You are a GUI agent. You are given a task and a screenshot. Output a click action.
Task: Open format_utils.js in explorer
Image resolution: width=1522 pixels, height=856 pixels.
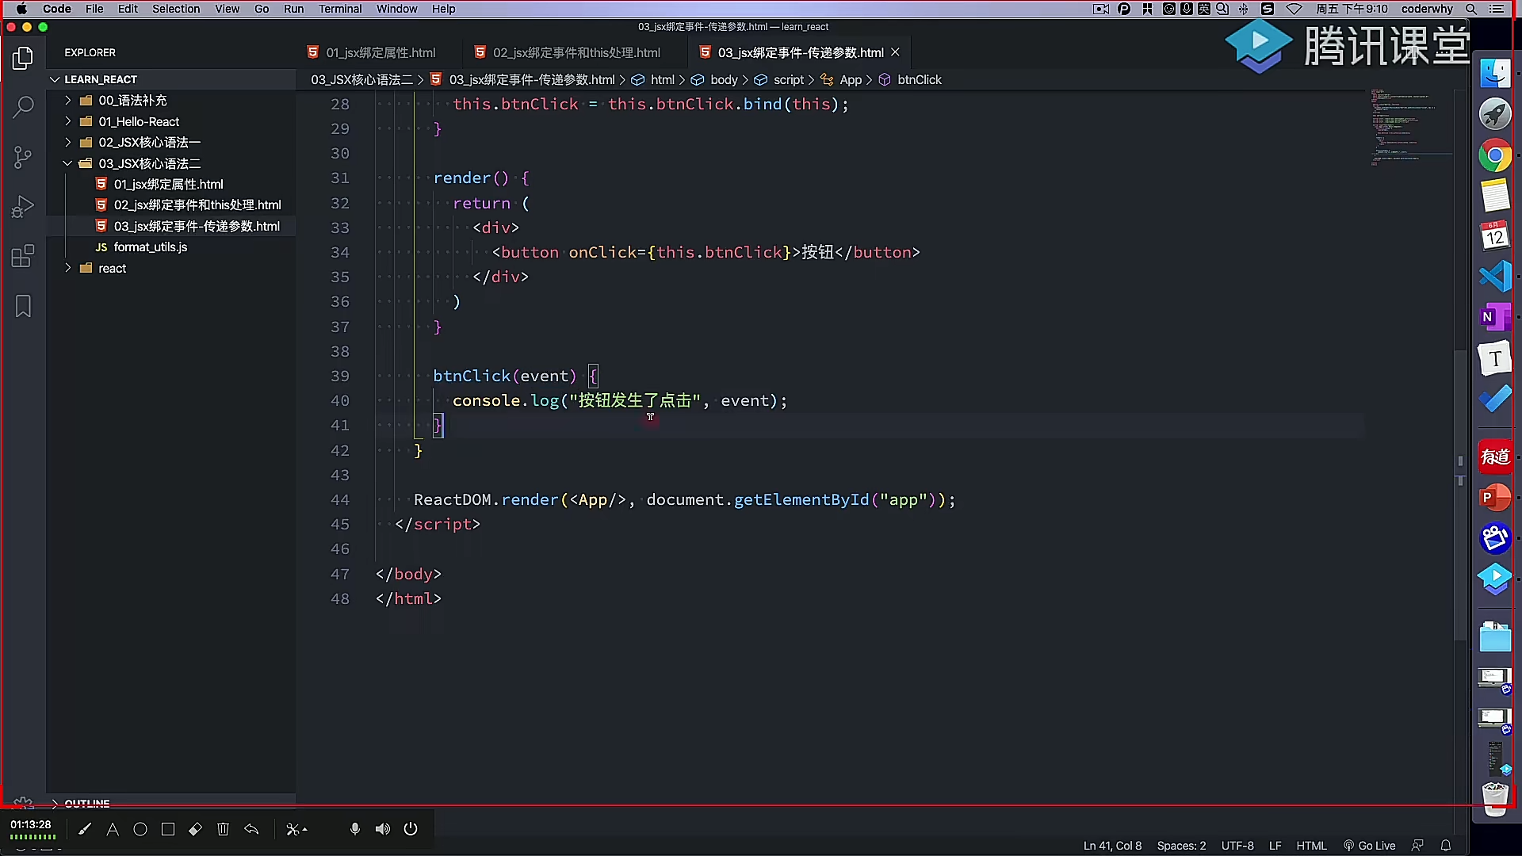[151, 247]
